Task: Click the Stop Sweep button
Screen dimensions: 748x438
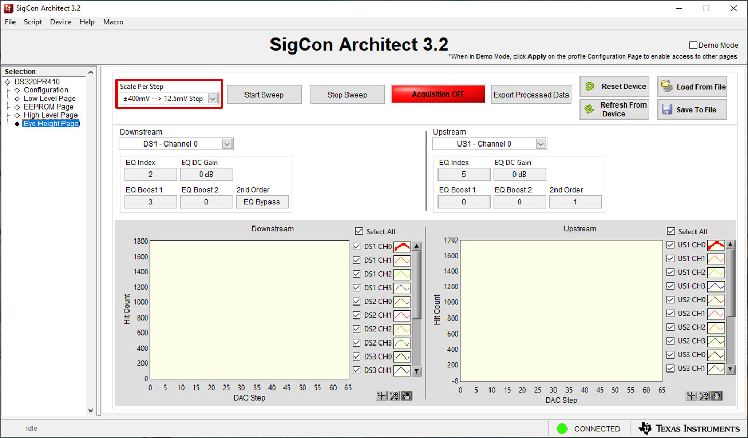Action: (347, 95)
